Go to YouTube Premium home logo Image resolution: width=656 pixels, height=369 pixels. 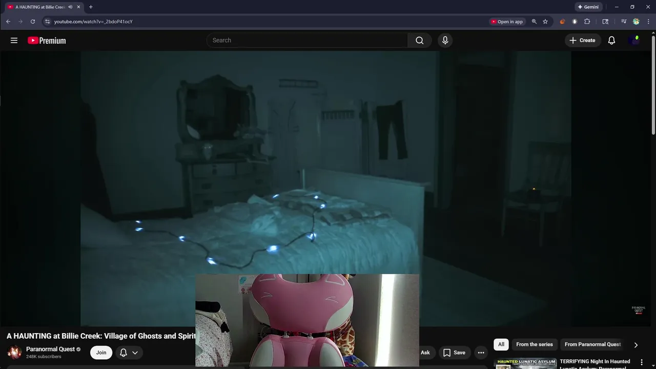(x=47, y=40)
